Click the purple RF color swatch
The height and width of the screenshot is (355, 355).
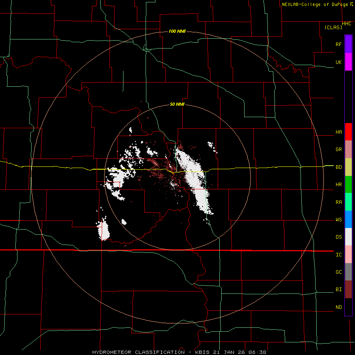[348, 44]
